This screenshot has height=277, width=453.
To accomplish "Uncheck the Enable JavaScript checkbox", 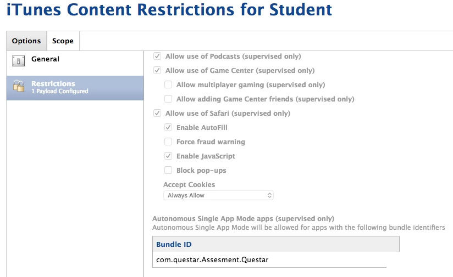I will [x=168, y=156].
